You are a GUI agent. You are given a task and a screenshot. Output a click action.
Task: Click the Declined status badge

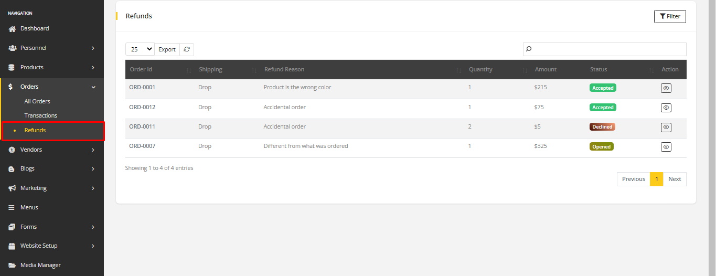coord(602,127)
